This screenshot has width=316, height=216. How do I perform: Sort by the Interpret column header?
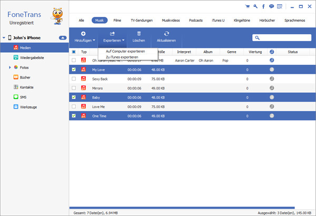click(x=184, y=52)
